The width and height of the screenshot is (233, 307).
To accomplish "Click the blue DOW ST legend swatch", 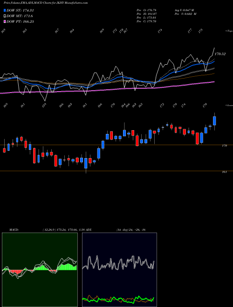I will [5, 11].
